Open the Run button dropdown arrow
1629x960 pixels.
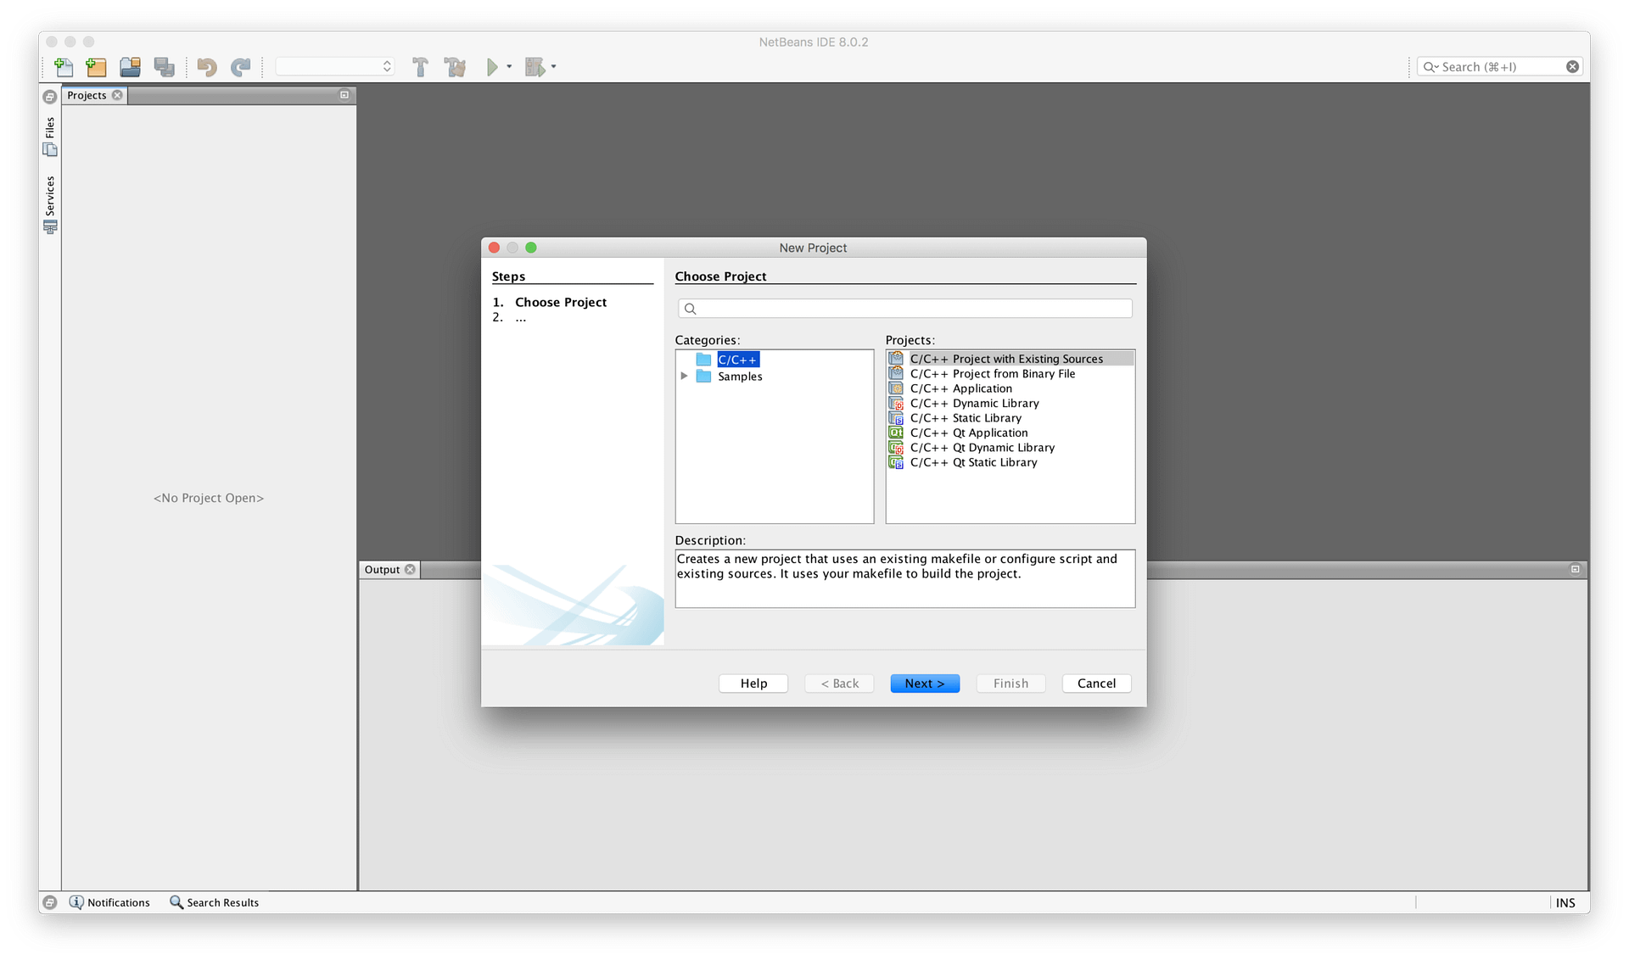509,67
